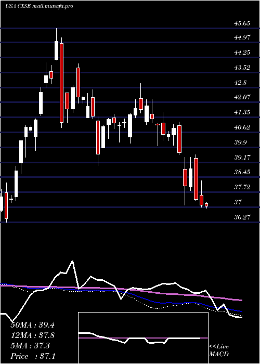Click the 39.9 price axis label
Image resolution: width=260 pixels, height=364 pixels.
pyautogui.click(x=240, y=142)
